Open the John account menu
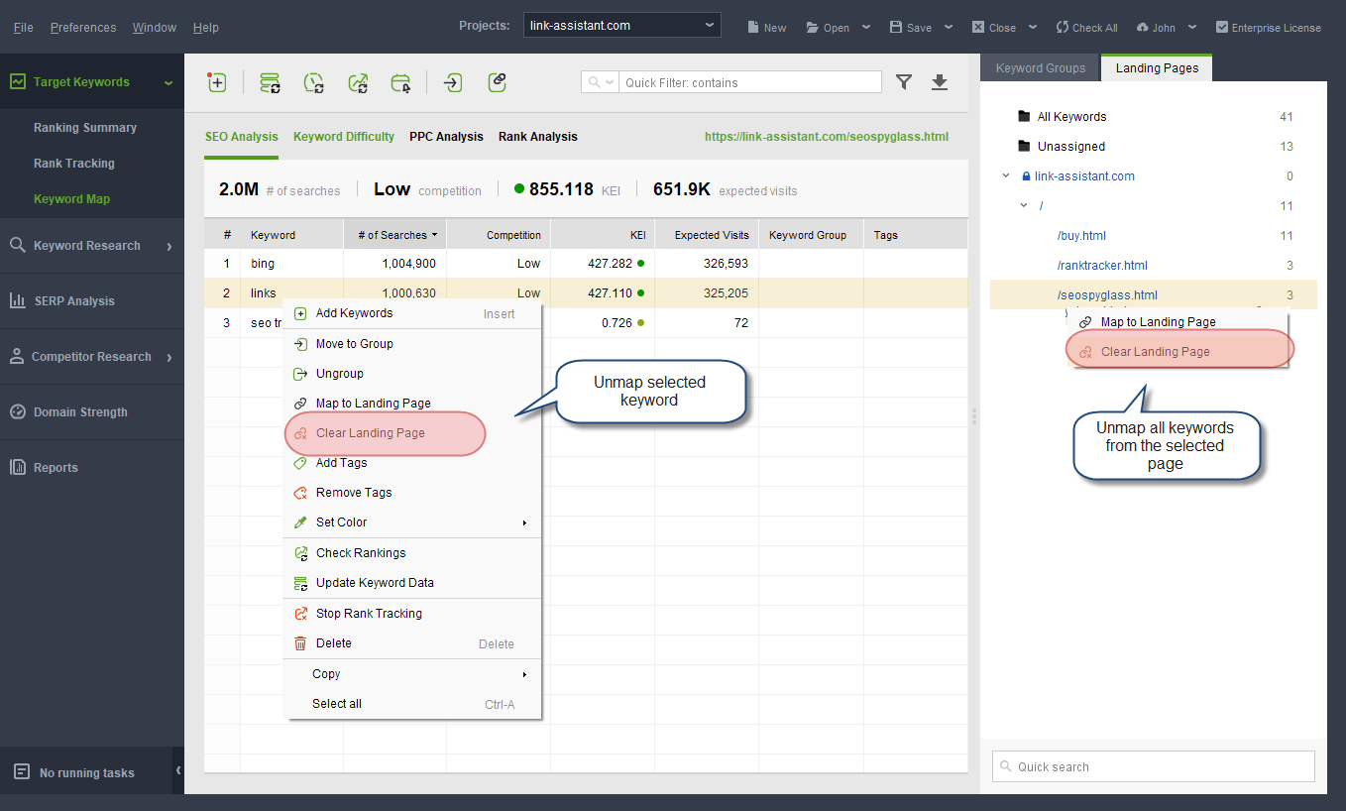 (x=1167, y=28)
